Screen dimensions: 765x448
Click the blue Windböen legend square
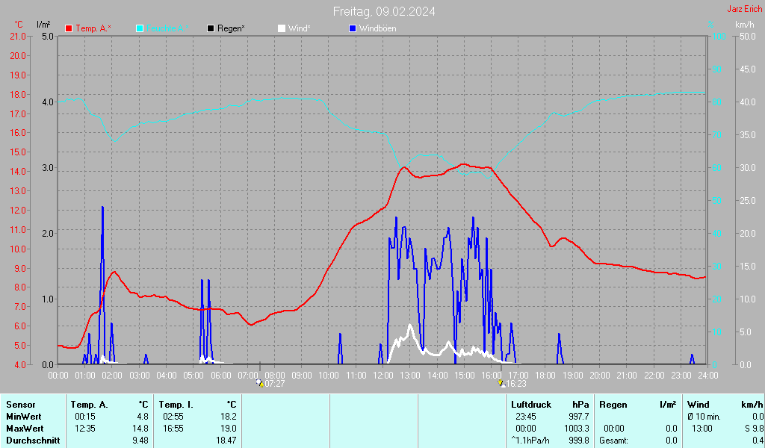353,28
